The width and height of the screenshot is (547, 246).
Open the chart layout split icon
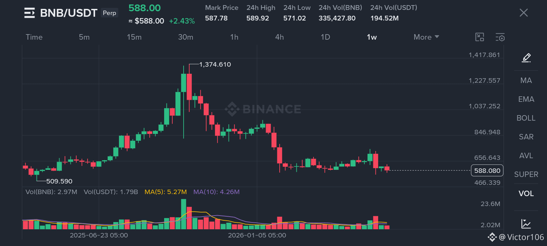pos(480,37)
